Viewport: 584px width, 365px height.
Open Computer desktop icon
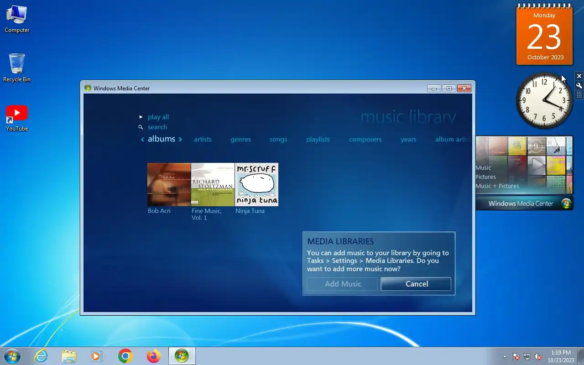coord(17,19)
